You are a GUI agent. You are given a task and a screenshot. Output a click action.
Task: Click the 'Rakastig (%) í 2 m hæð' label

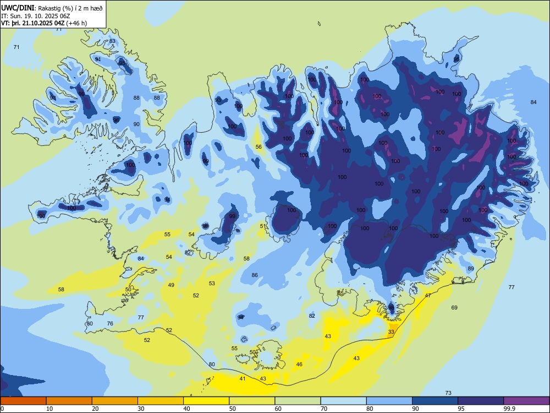click(x=70, y=8)
